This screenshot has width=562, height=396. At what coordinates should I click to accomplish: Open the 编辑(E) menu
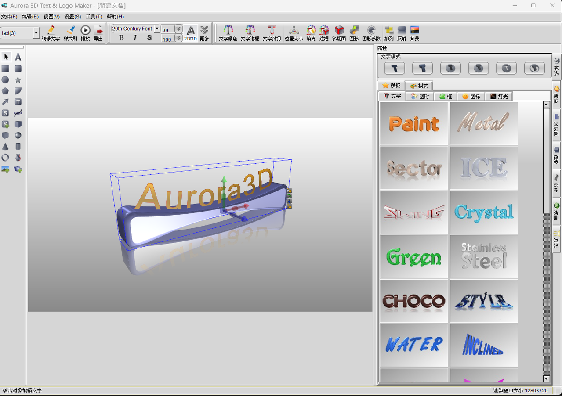[30, 17]
